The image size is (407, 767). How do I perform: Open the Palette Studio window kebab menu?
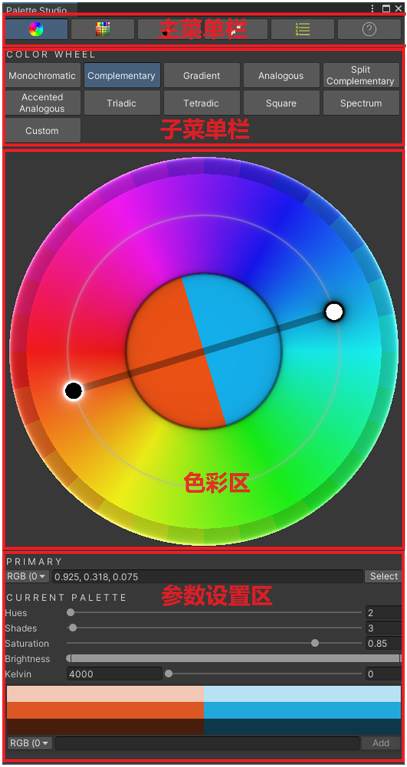tap(373, 8)
